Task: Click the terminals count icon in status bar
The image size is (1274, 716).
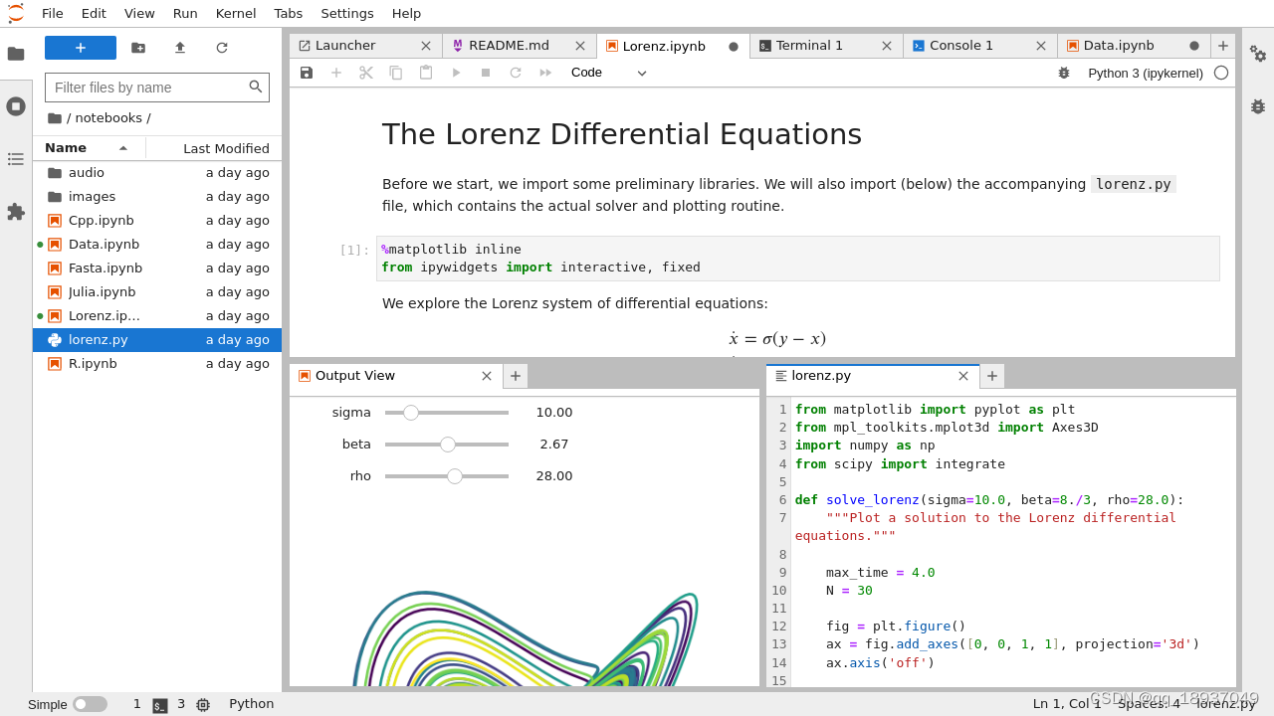Action: point(160,705)
